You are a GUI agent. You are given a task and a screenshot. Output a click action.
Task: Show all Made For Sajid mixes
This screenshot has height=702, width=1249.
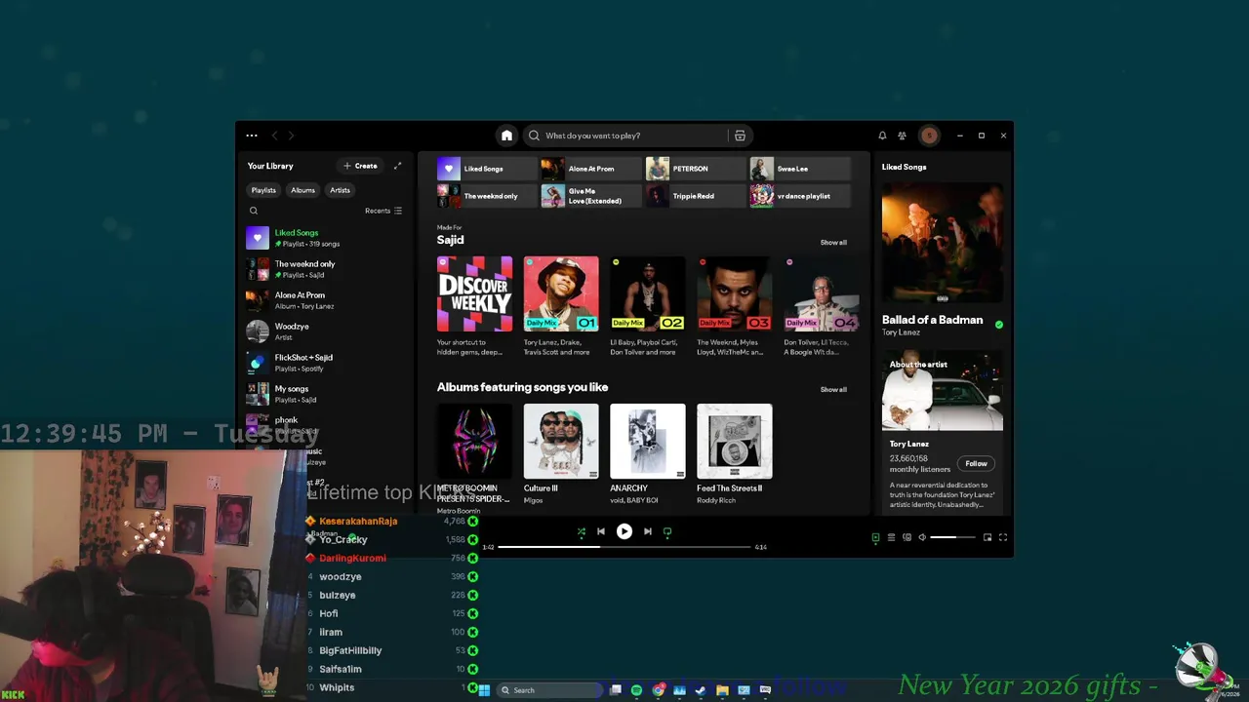[833, 242]
